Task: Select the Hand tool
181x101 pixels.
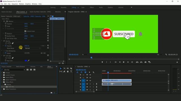Action: point(68,72)
